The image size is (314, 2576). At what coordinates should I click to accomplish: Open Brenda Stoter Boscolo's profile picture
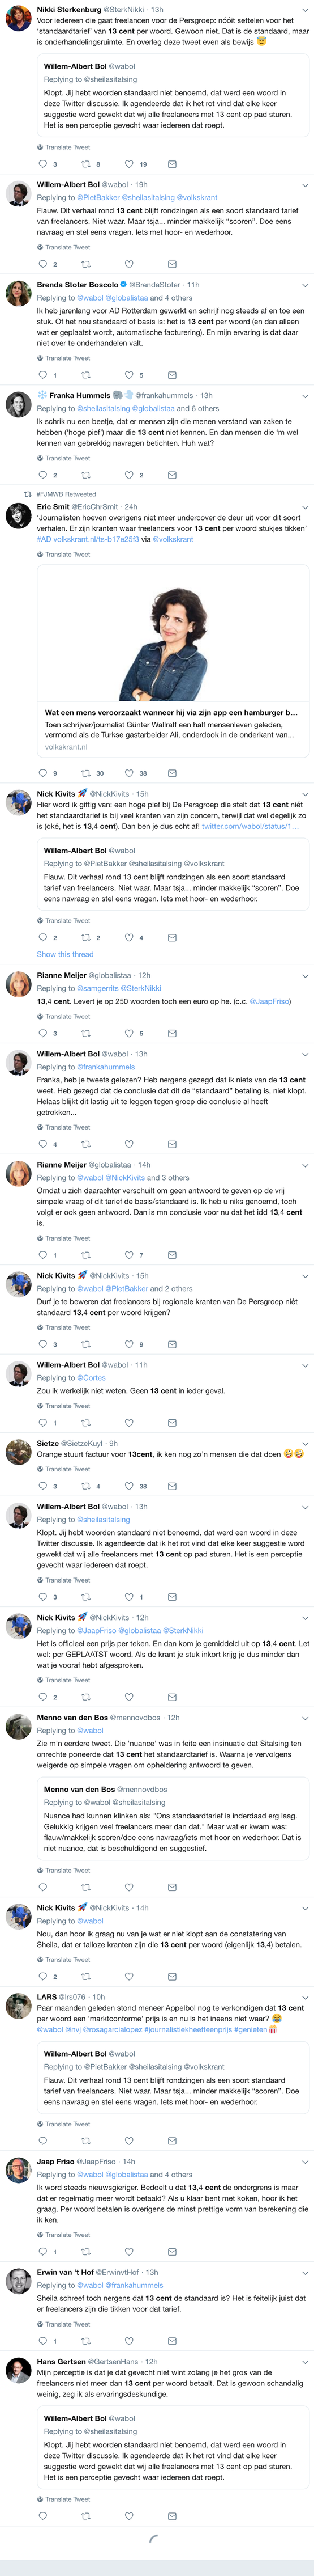point(18,293)
